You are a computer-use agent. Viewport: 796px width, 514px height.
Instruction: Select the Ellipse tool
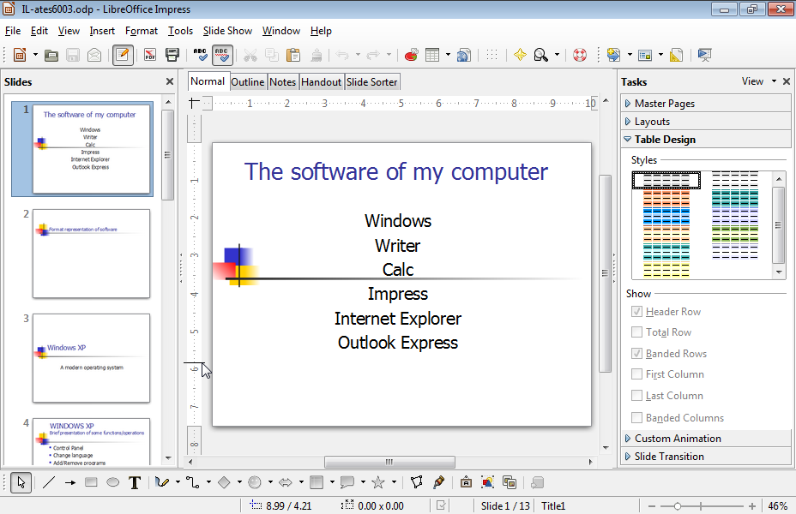tap(112, 482)
